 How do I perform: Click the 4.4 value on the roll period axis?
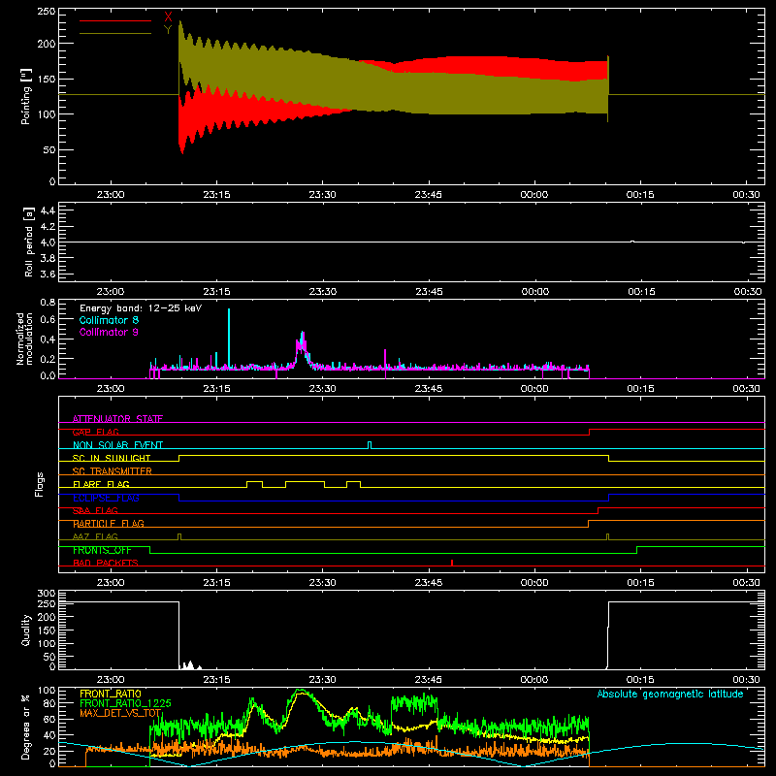(48, 210)
